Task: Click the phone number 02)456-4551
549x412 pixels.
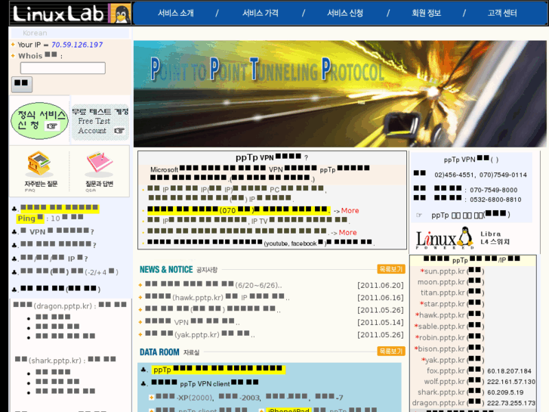Action: tap(454, 175)
